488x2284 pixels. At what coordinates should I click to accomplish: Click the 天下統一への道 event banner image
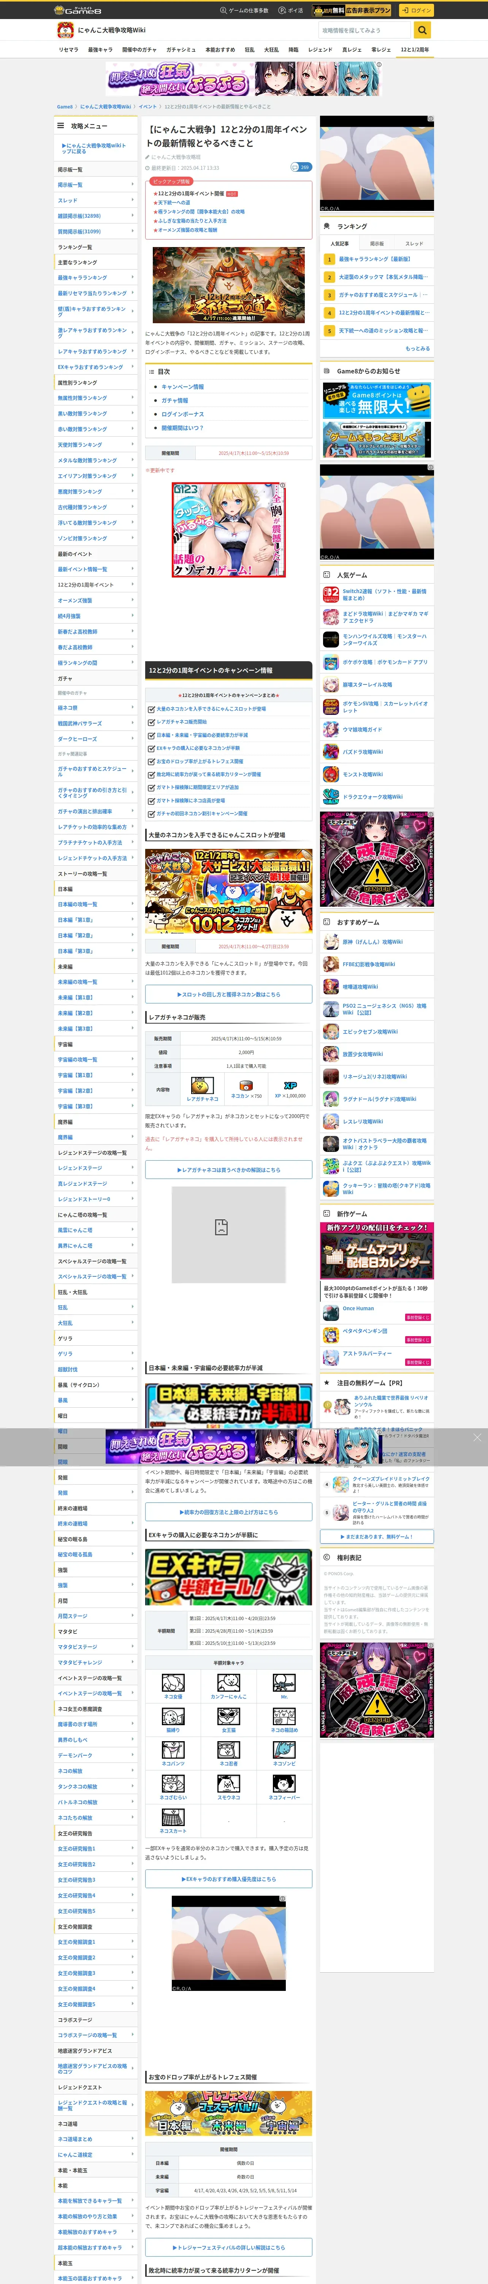228,285
